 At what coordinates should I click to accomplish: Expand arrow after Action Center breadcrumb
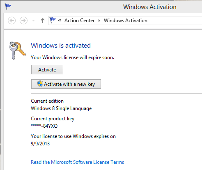point(99,21)
